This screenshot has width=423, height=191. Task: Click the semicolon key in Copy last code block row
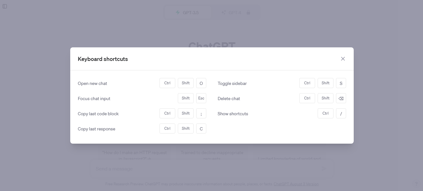(x=201, y=113)
